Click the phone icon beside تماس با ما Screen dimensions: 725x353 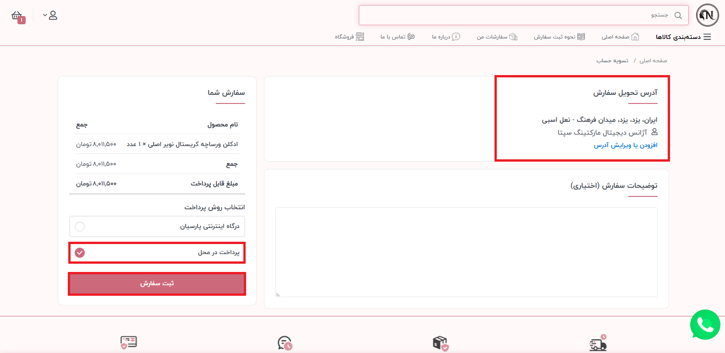[x=411, y=37]
